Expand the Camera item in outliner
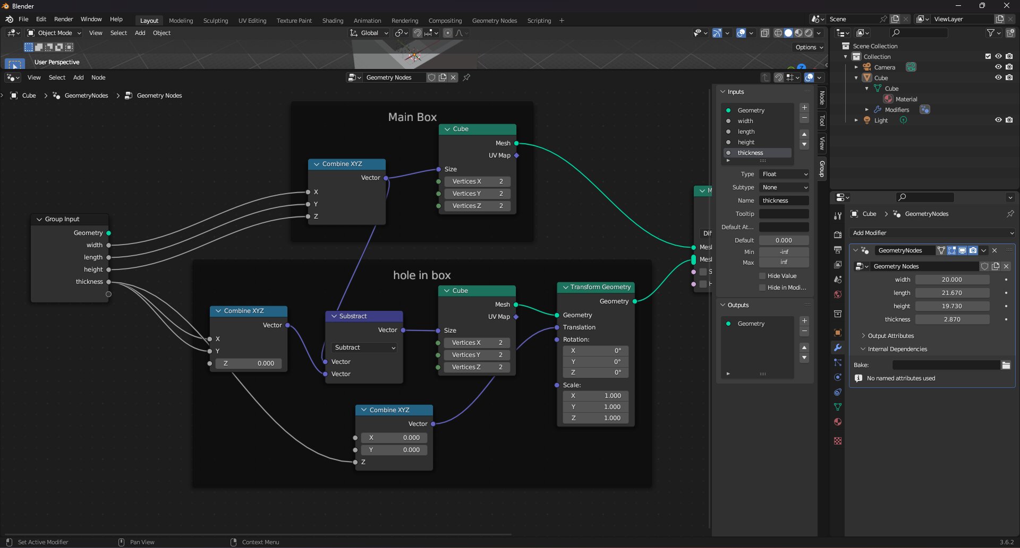 [x=856, y=67]
